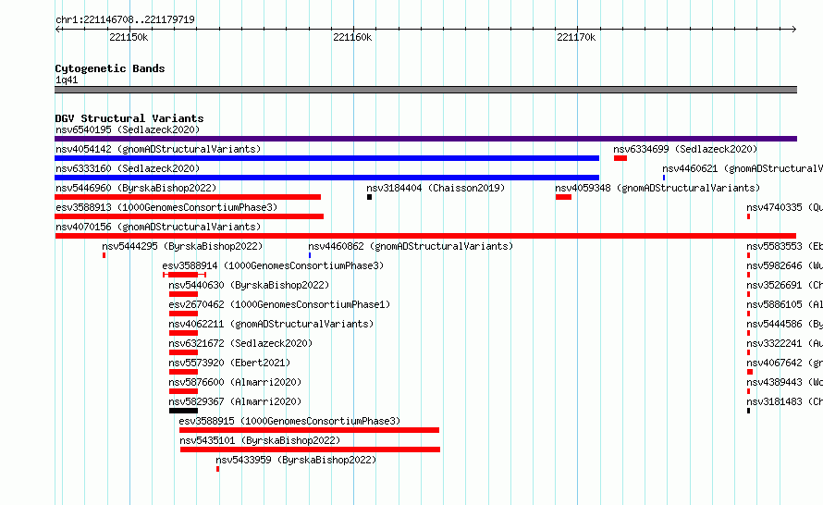This screenshot has height=505, width=823.
Task: Click the blue bar under nsv4054142
Action: 327,158
